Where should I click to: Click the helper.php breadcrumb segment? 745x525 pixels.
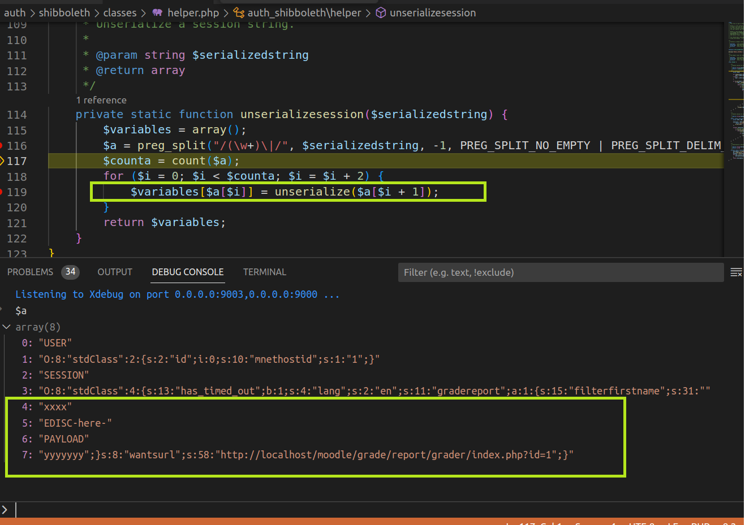click(193, 12)
